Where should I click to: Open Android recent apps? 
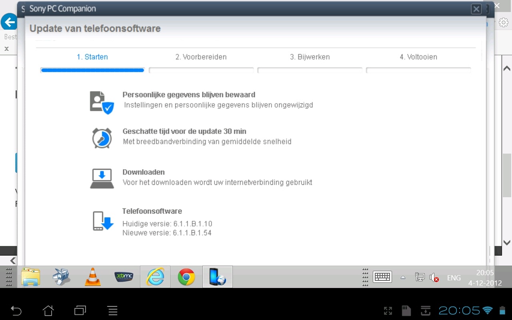(x=80, y=310)
